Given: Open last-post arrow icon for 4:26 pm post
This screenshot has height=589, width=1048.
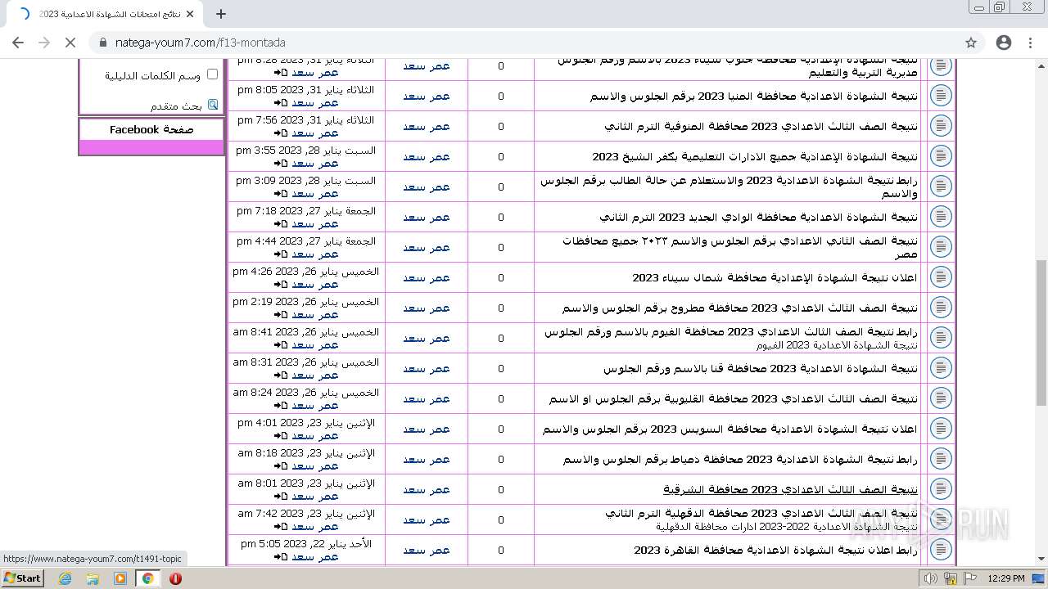Looking at the screenshot, I should tap(280, 285).
